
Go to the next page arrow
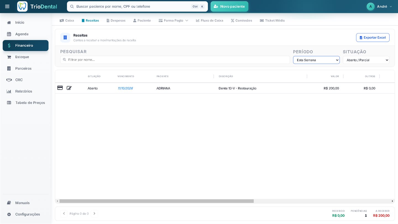coord(94,213)
